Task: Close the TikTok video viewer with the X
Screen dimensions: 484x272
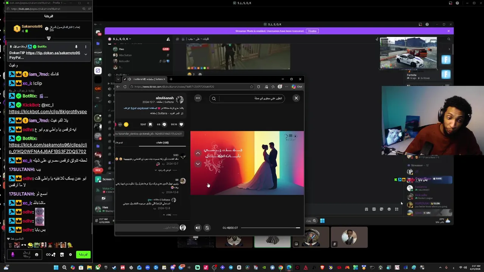Action: (x=296, y=98)
